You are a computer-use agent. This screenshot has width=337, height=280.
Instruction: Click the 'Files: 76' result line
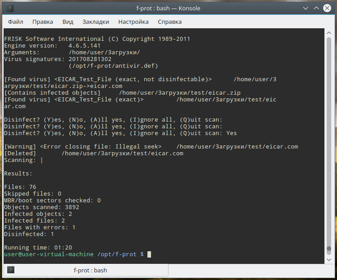point(20,187)
